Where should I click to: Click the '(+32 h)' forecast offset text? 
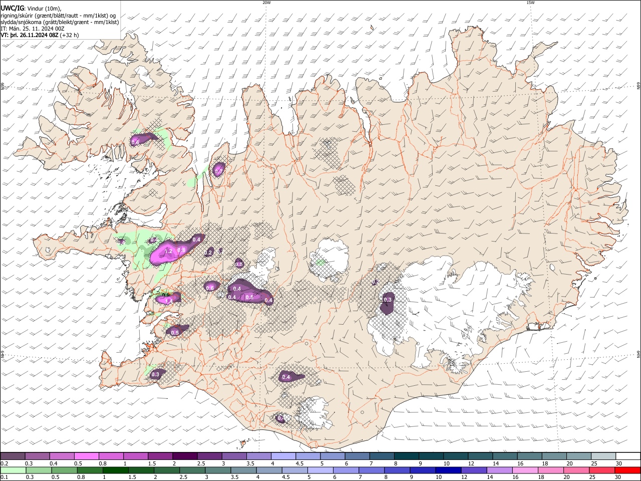[70, 35]
